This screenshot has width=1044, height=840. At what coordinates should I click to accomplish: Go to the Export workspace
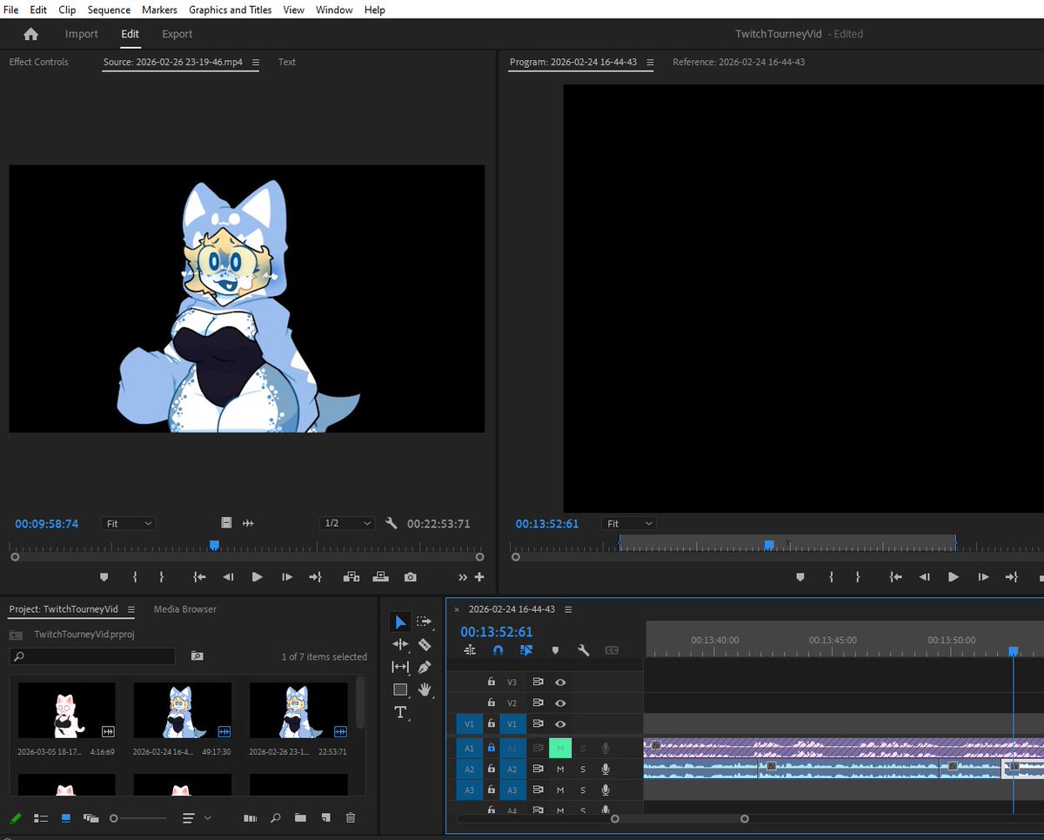[x=177, y=34]
